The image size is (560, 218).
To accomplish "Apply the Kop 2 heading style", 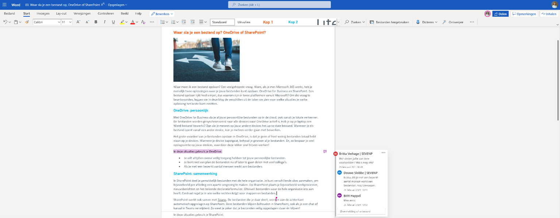I will coord(293,22).
